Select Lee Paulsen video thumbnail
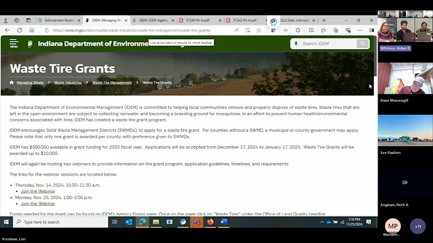 [405, 131]
